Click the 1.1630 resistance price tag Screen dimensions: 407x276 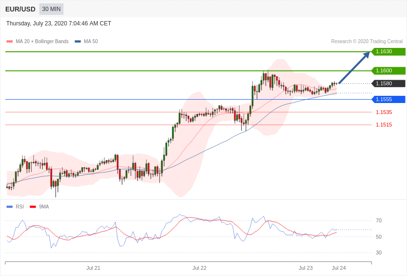point(388,51)
